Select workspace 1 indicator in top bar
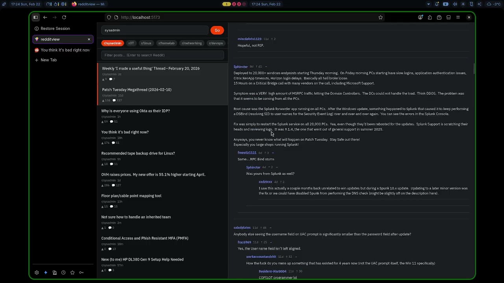 (x=226, y=4)
